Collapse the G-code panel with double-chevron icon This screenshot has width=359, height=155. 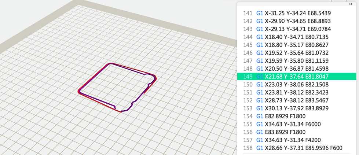[351, 4]
